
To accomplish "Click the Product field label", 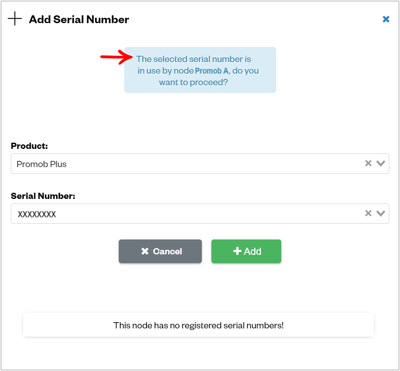I will pos(29,146).
